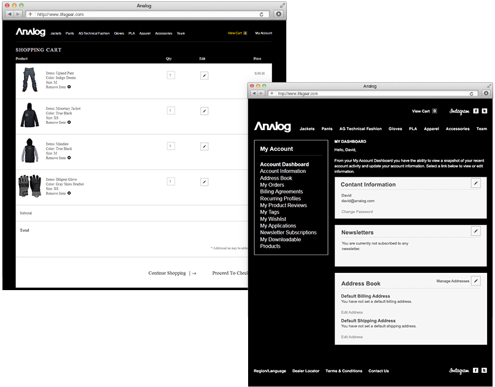Add a new tab in the shopping cart window

click(x=30, y=14)
